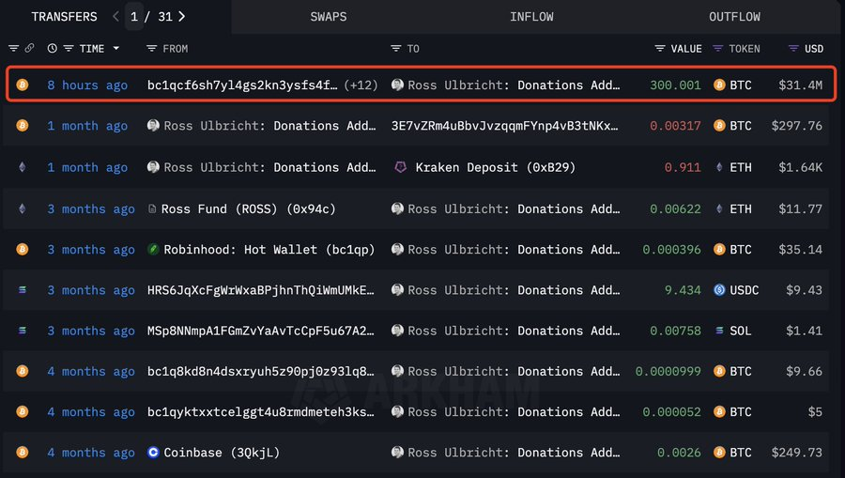Click the Kraken logo icon

tap(400, 167)
